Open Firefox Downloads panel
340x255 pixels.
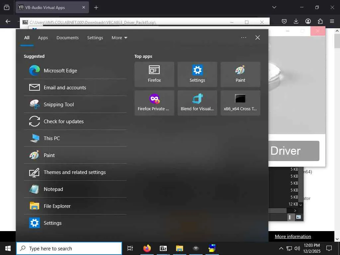click(x=296, y=21)
